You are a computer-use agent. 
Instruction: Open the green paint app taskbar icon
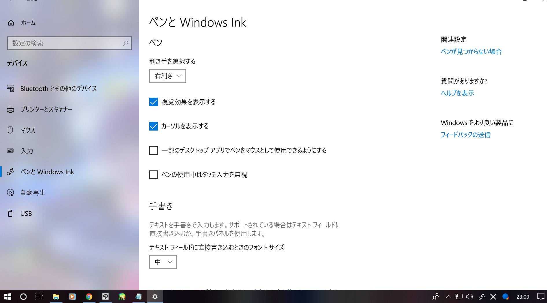point(122,297)
